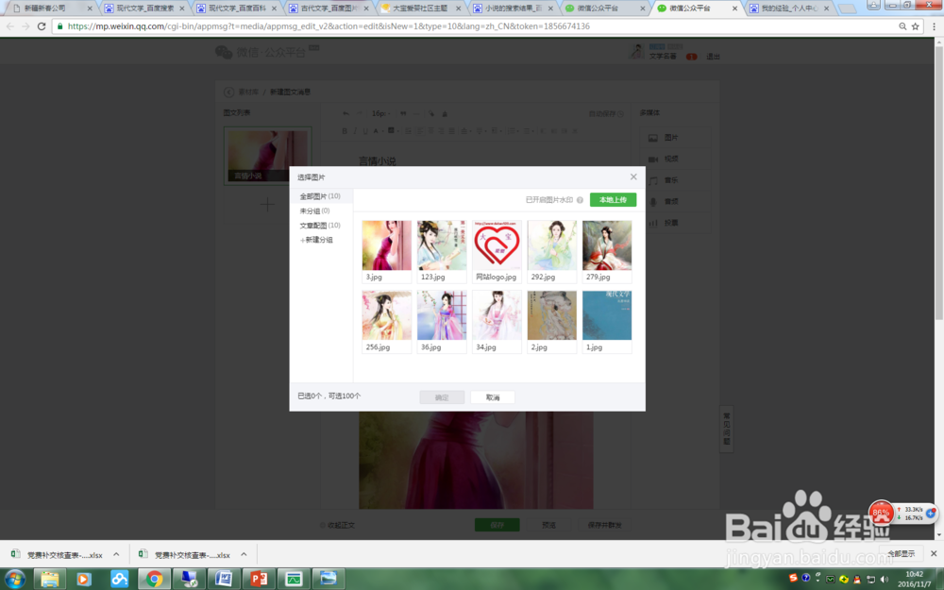Click the undo arrow in the editor toolbar
This screenshot has height=590, width=944.
345,113
